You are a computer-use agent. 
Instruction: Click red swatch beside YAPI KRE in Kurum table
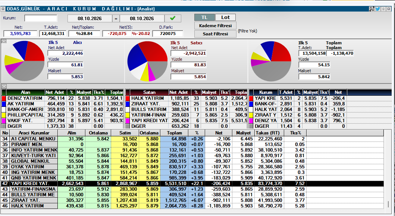(251, 98)
